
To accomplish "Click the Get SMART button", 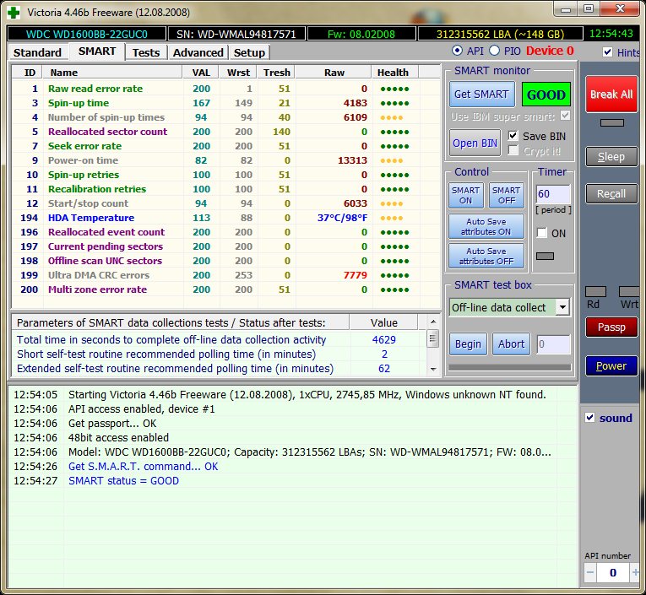I will (481, 95).
